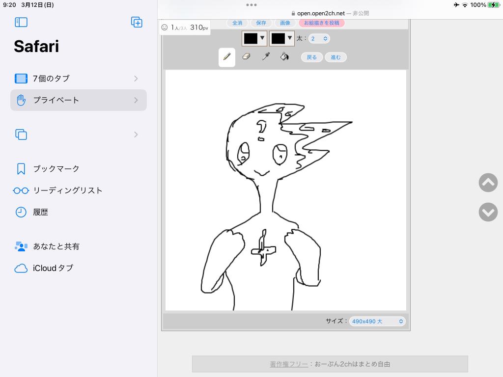Open the second color dropdown arrow

pyautogui.click(x=290, y=38)
